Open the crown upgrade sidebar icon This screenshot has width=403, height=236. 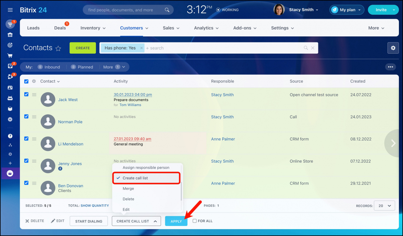10,173
